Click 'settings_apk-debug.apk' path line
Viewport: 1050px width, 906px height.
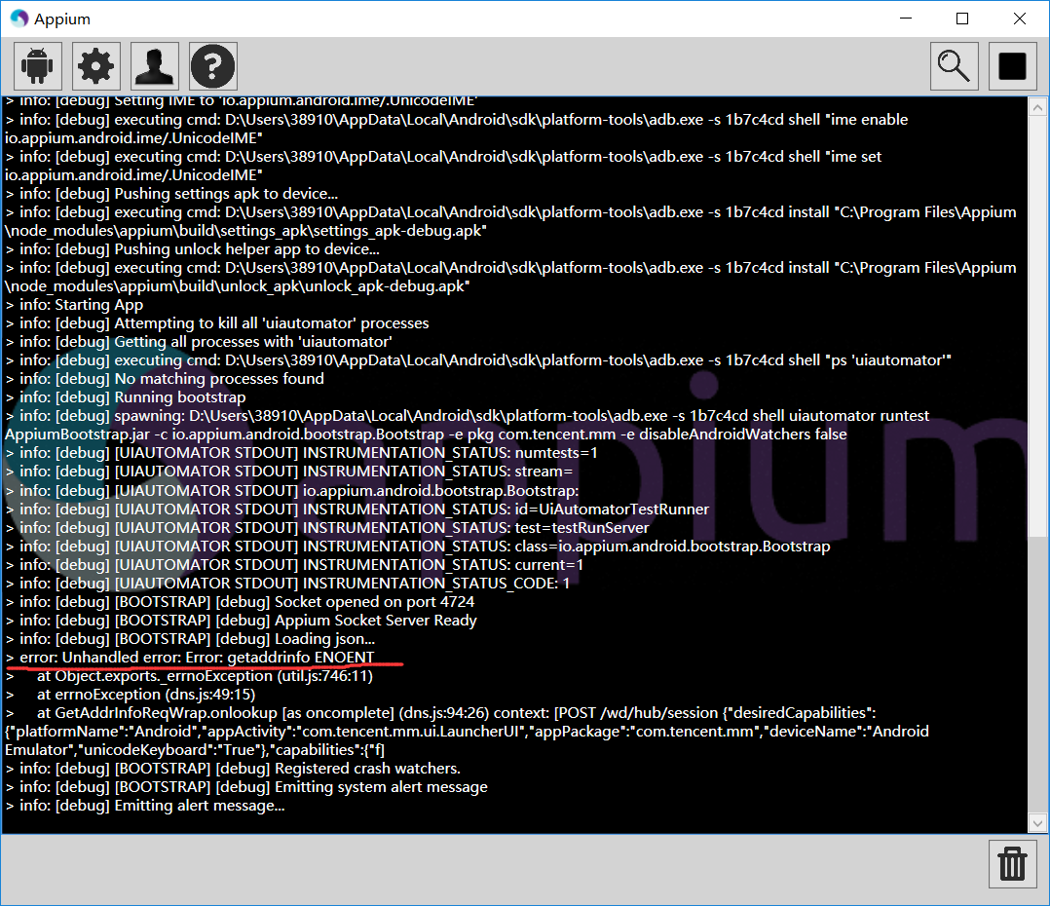(x=245, y=230)
